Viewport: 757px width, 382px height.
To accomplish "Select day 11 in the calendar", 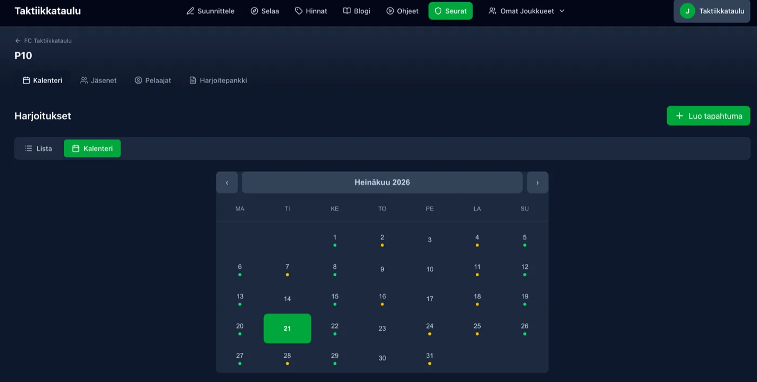I will coord(477,269).
